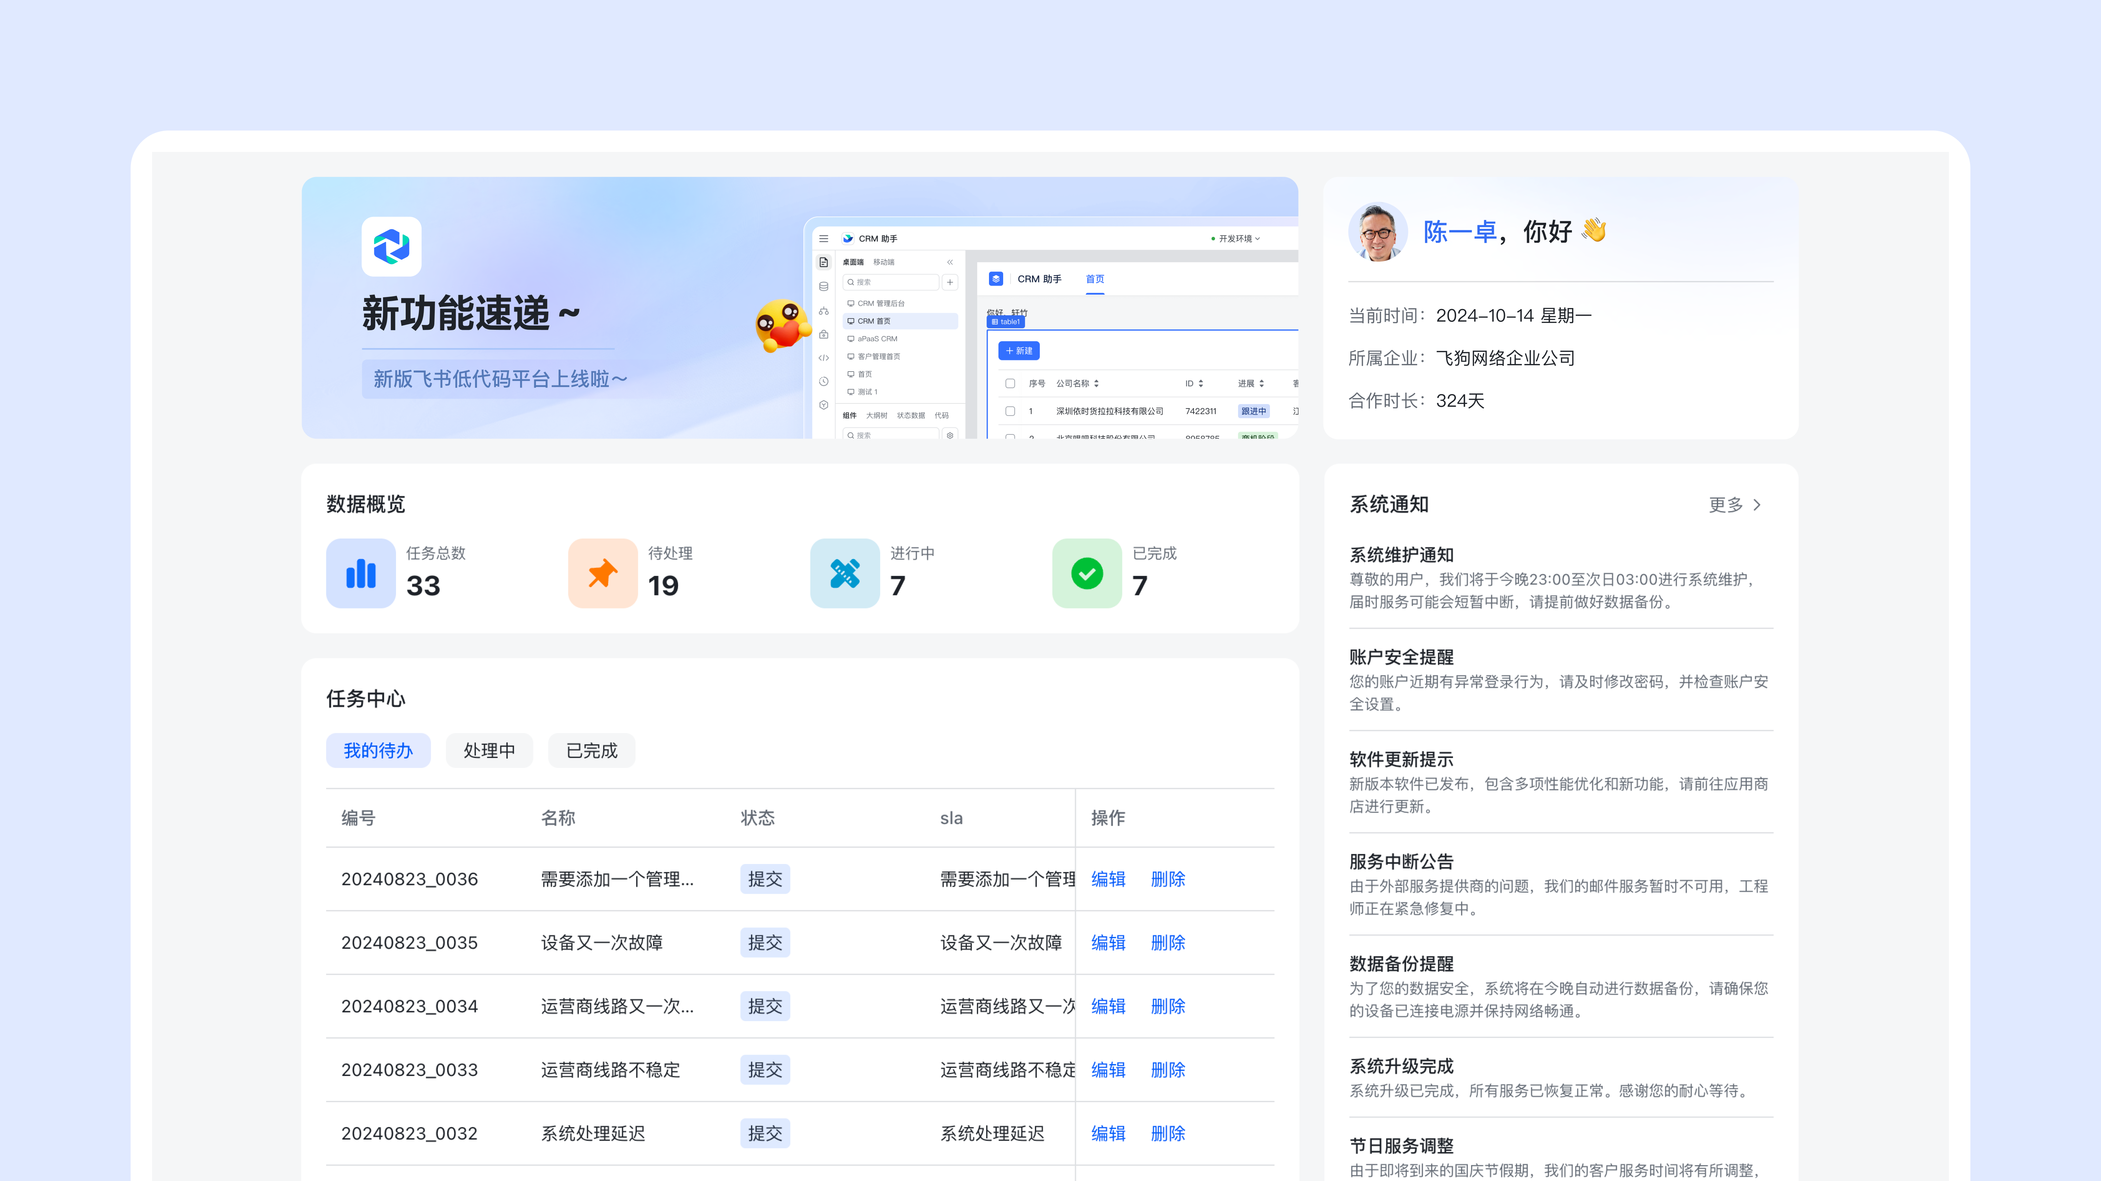
Task: Select CRM 首页 page in preview list
Action: 901,321
